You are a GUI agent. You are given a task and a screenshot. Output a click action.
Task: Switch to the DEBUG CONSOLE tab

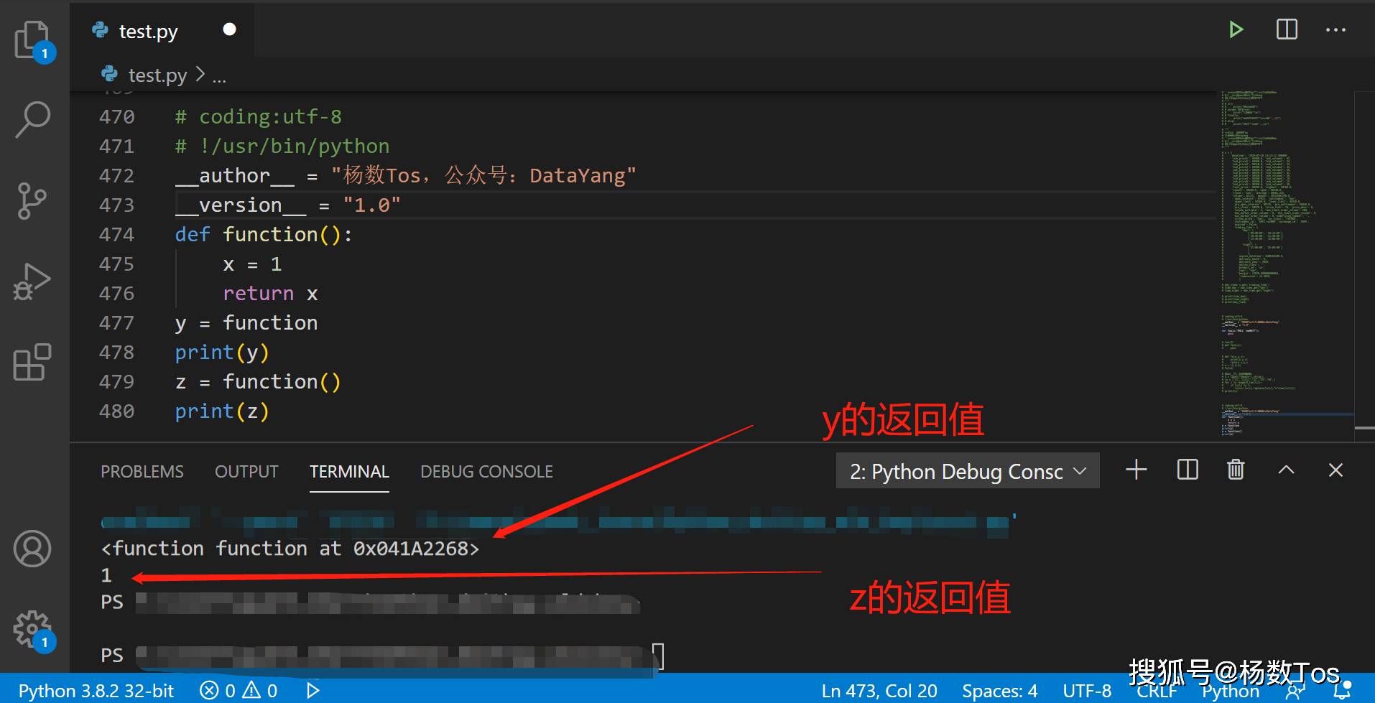tap(486, 472)
